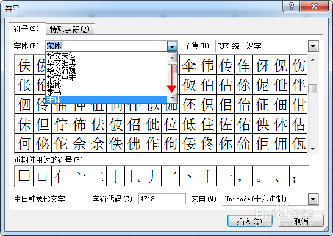Choose 华文新魏 in the font list
This screenshot has height=236, width=333.
point(106,70)
